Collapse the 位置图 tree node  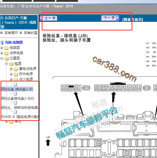pos(2,58)
